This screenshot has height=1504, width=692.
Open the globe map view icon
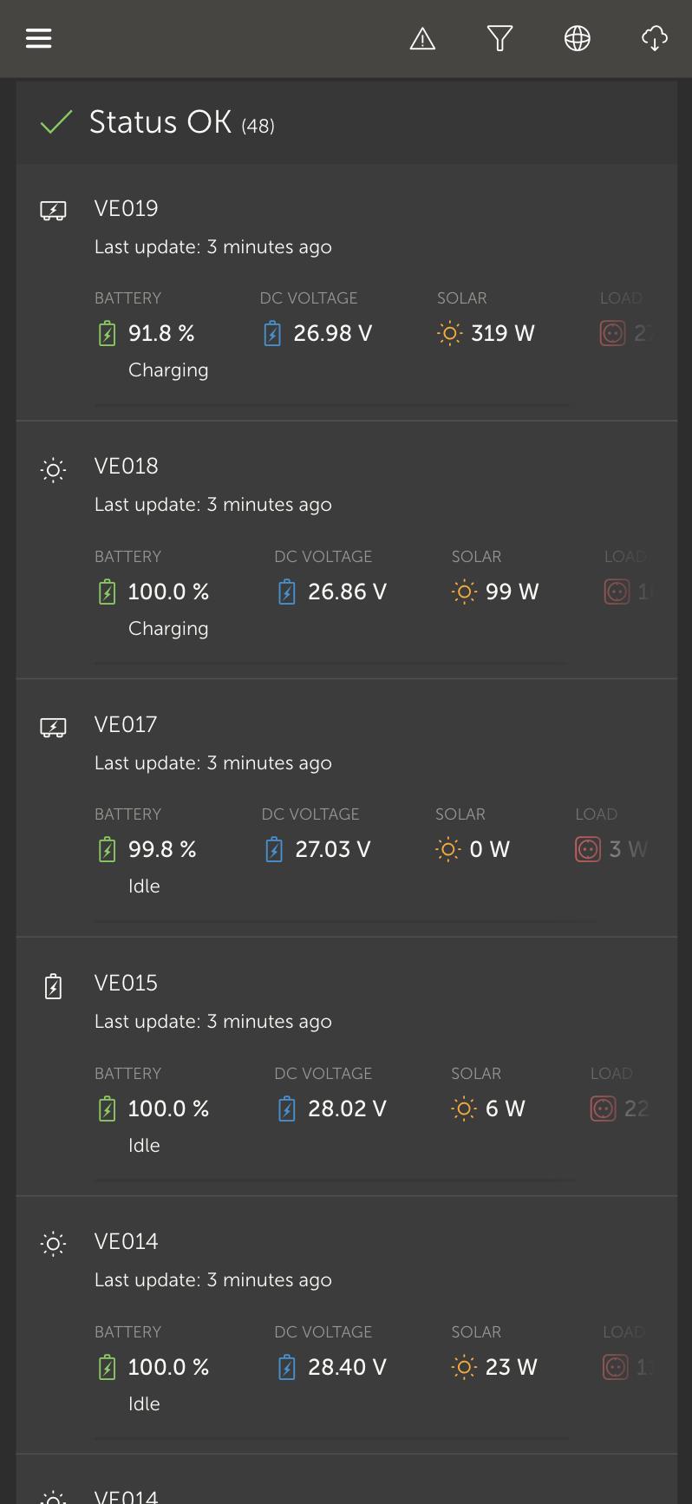click(x=578, y=38)
